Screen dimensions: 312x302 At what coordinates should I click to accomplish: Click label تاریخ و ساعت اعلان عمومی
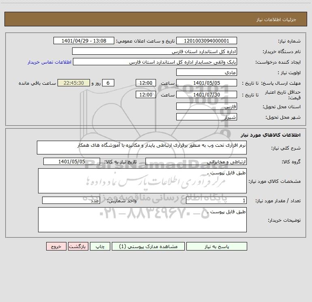click(145, 41)
